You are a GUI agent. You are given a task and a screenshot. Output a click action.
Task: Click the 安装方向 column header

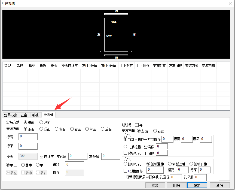click(x=208, y=65)
